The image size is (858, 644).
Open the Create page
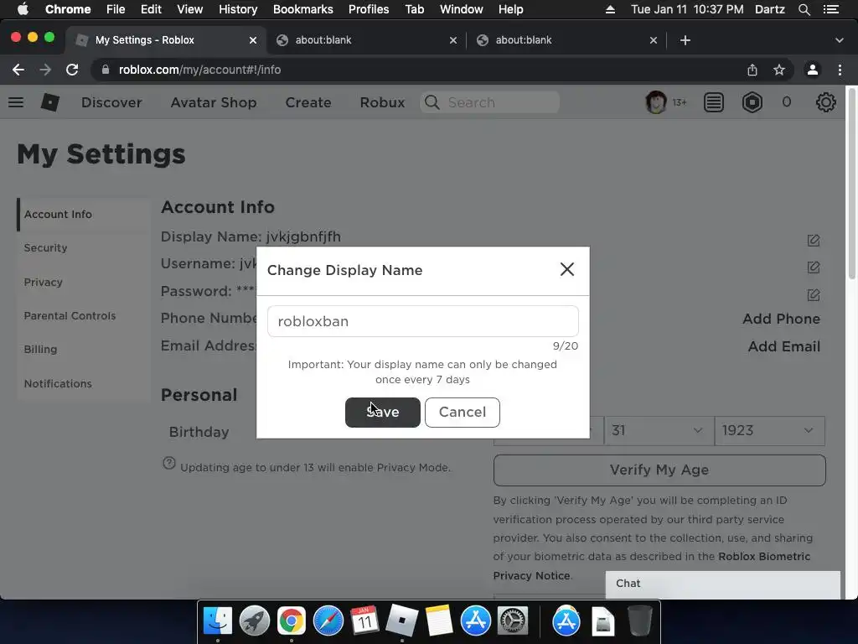coord(308,102)
